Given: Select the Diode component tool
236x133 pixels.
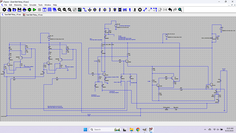Looking at the screenshot, I should (115, 10).
